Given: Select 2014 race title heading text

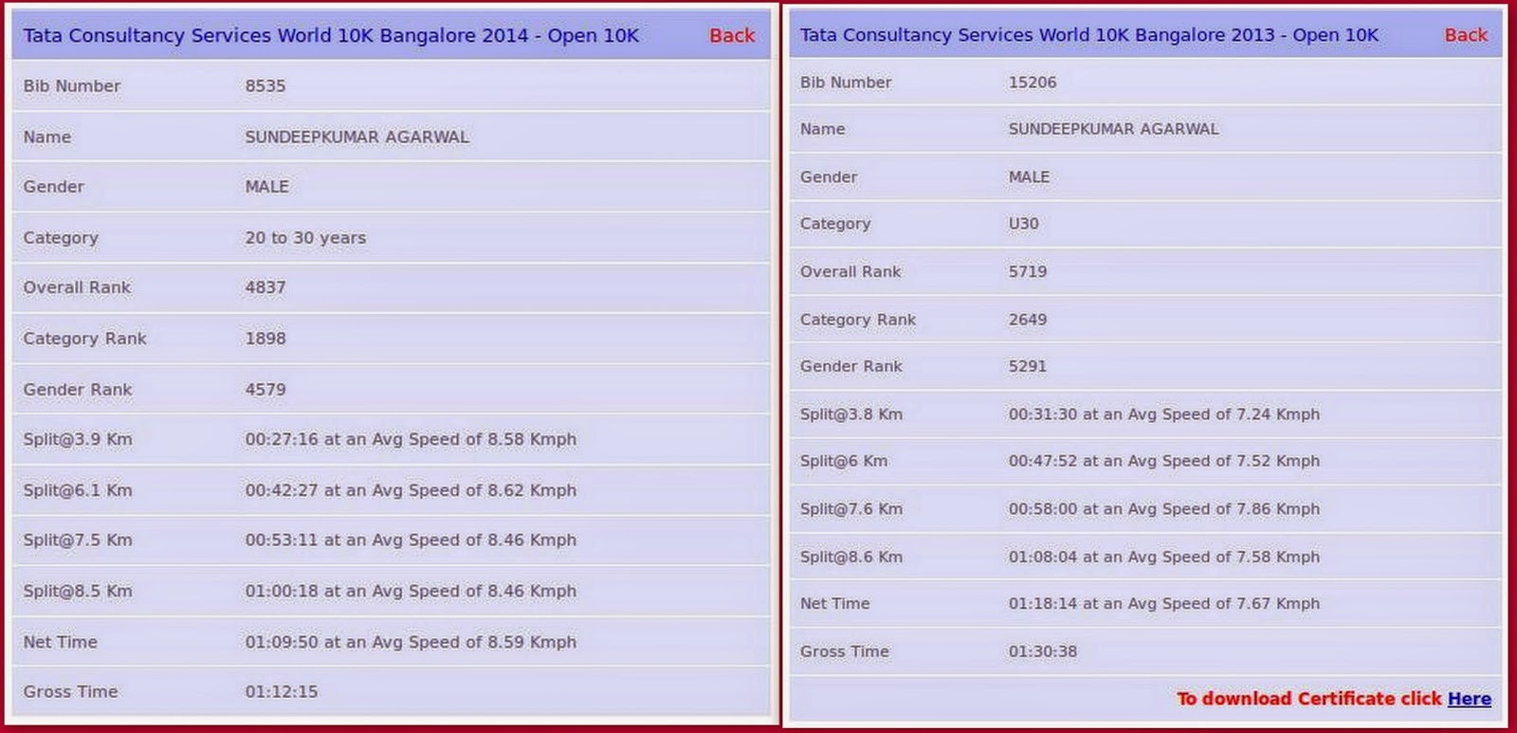Looking at the screenshot, I should coord(331,35).
